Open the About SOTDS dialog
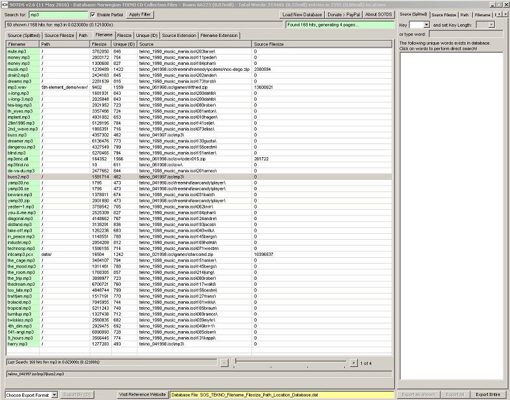The height and width of the screenshot is (400, 510). click(377, 14)
